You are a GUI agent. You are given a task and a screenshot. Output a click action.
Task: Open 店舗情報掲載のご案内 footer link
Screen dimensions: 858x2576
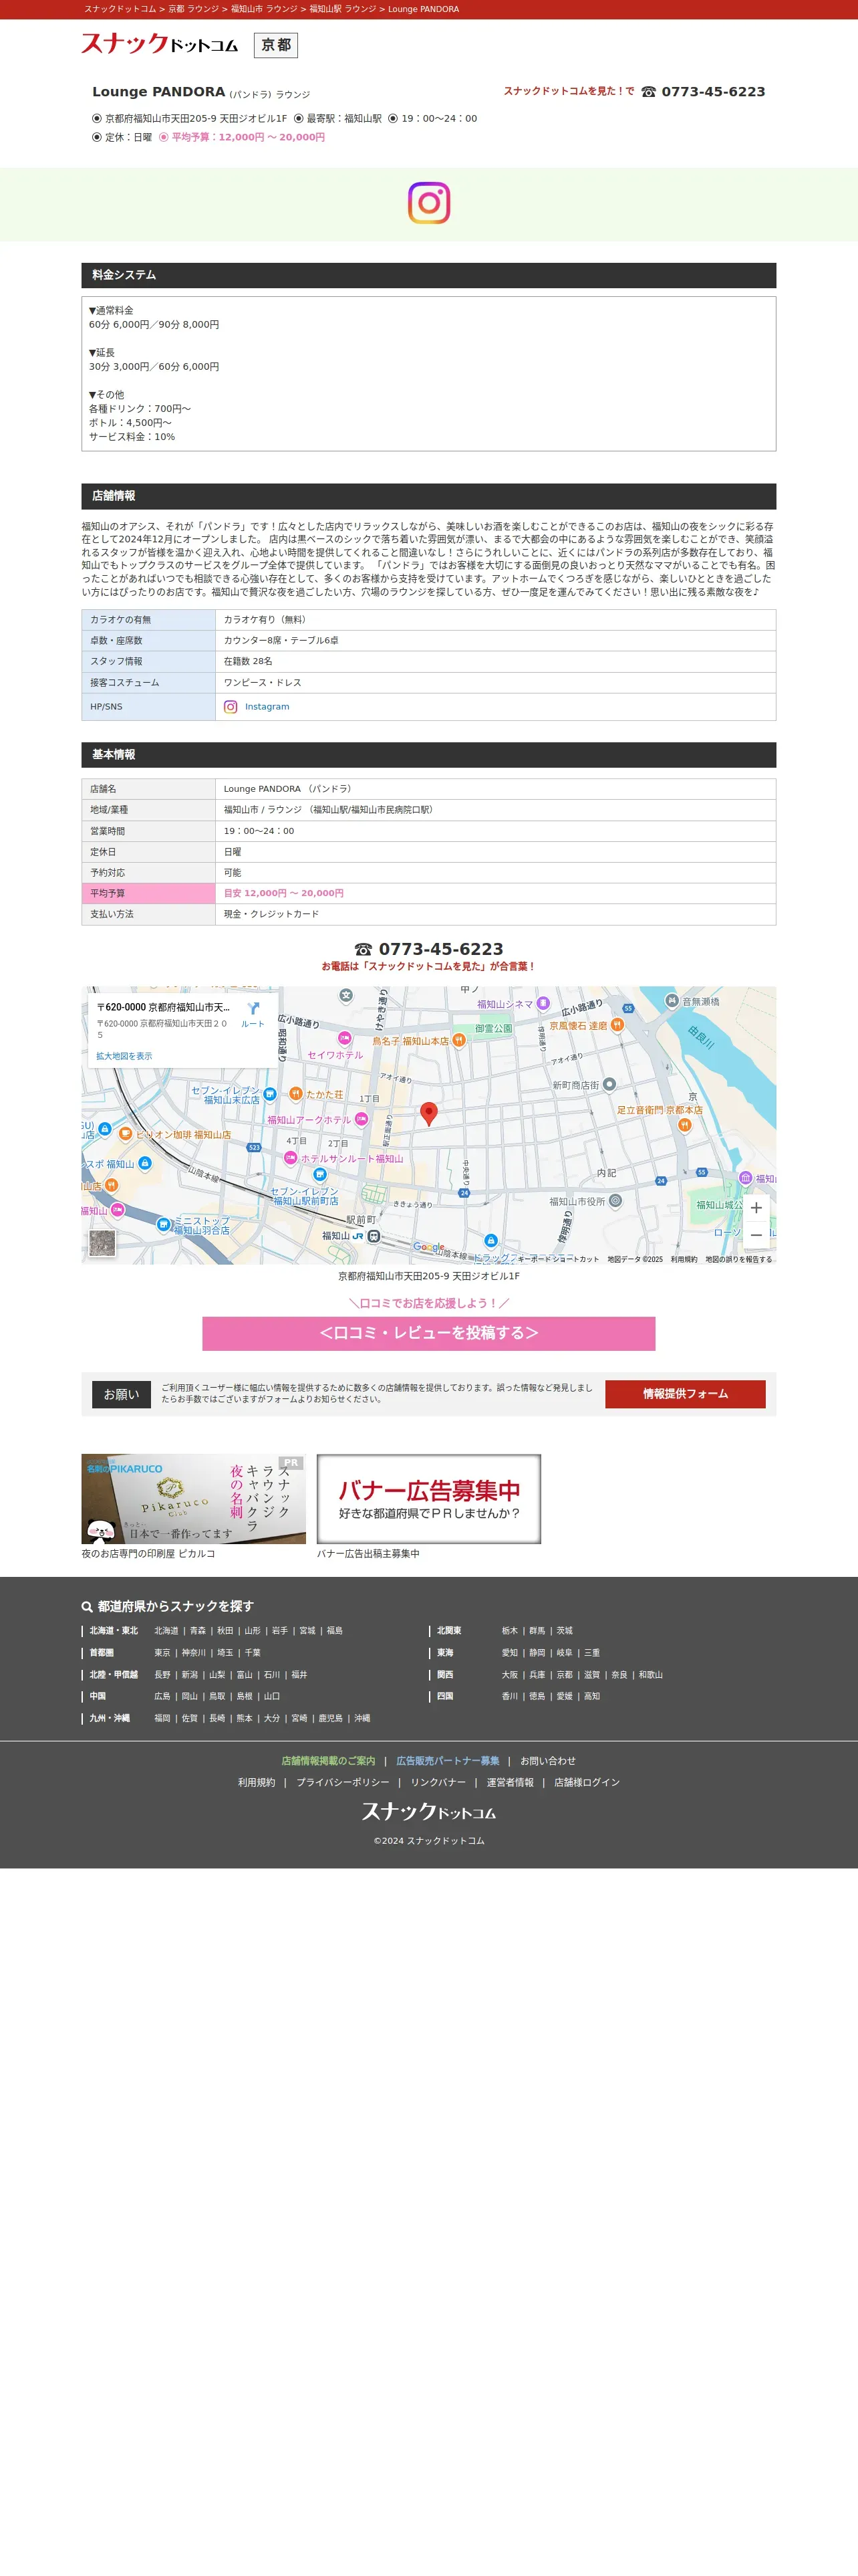coord(329,1761)
